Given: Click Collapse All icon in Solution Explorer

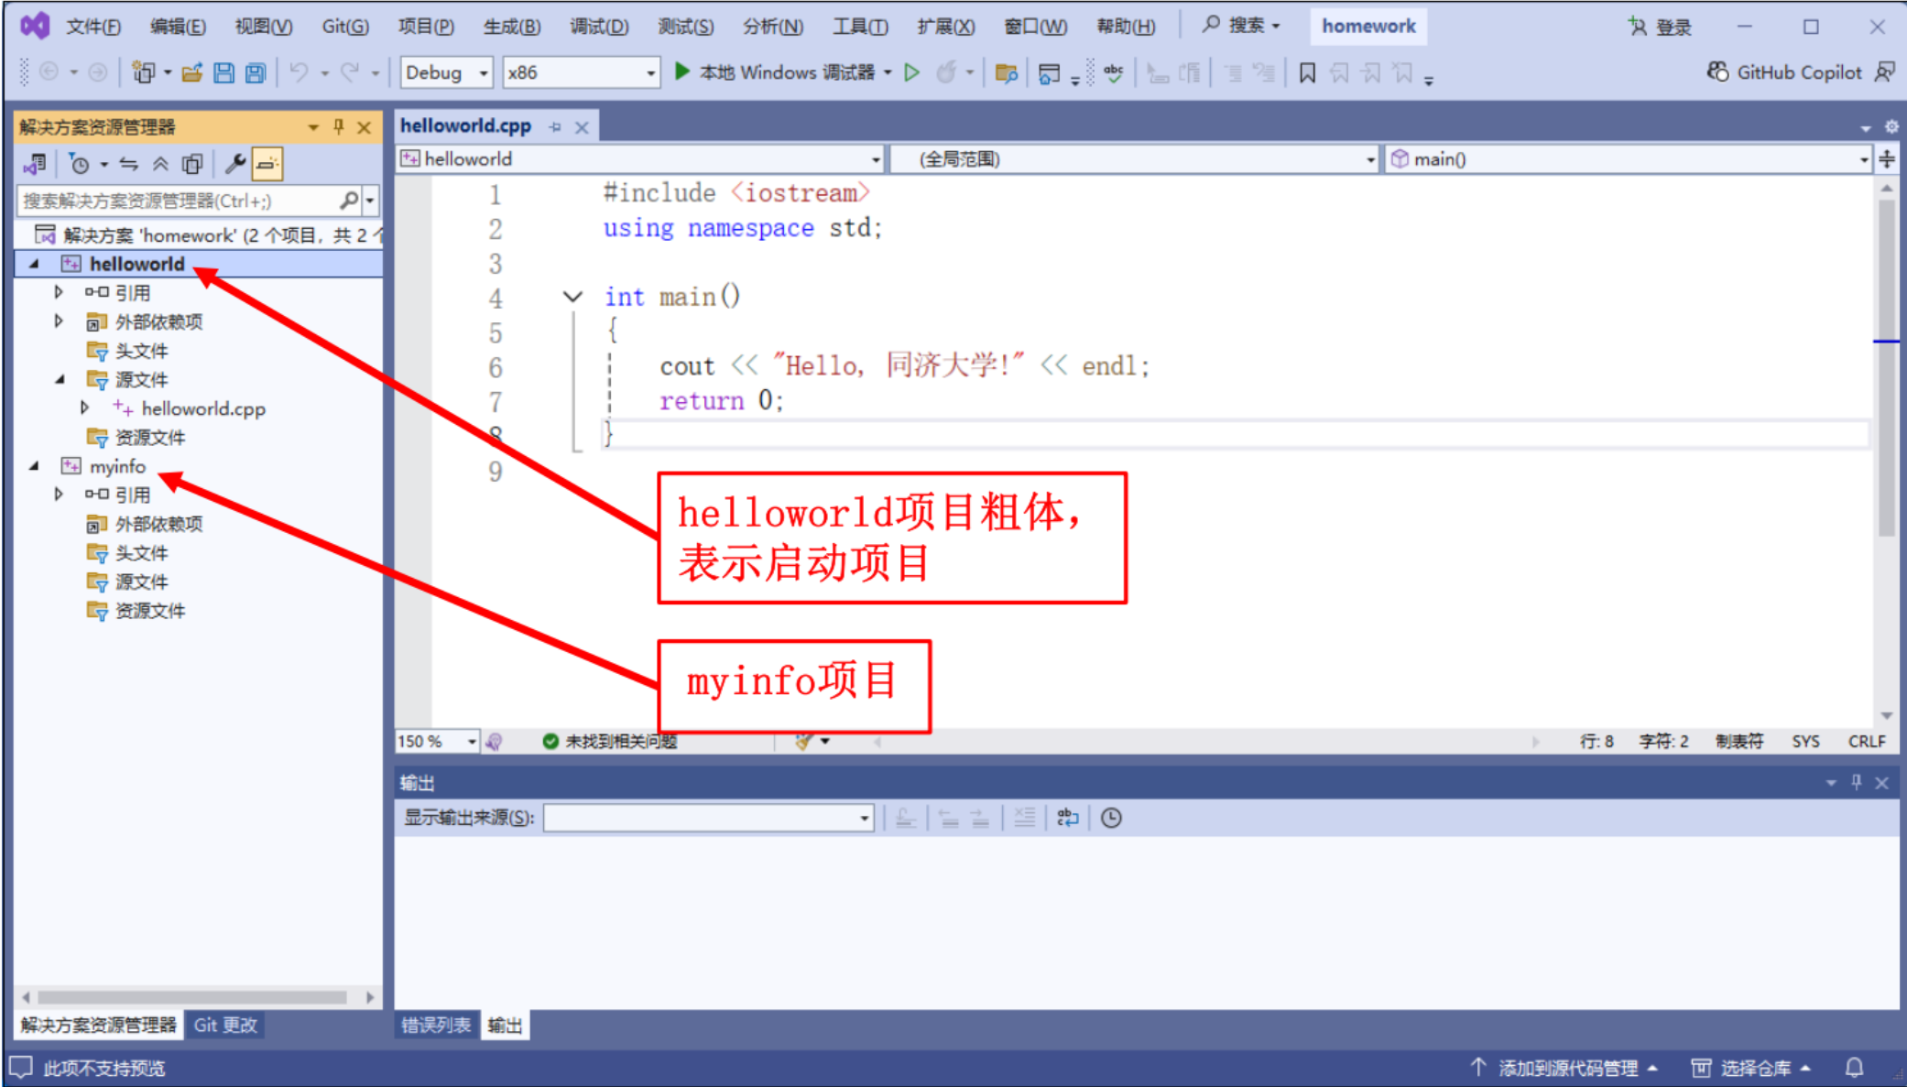Looking at the screenshot, I should click(x=160, y=164).
